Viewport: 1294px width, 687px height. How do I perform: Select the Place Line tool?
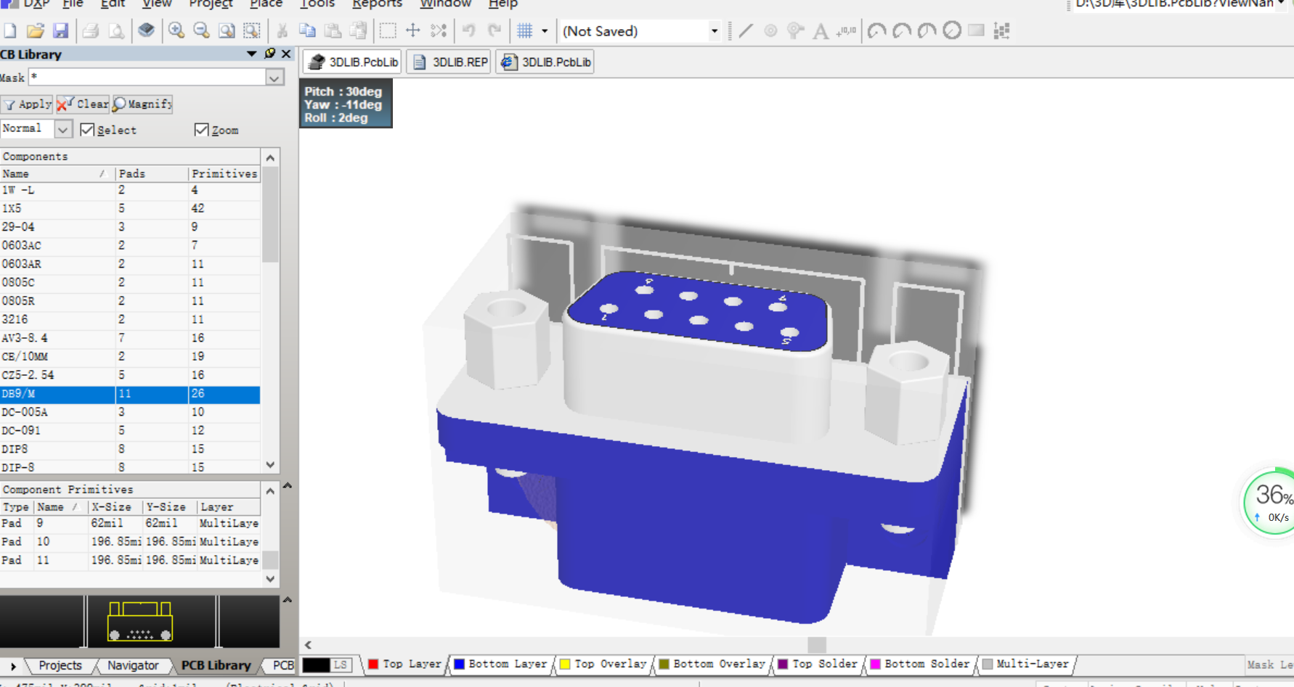coord(746,30)
